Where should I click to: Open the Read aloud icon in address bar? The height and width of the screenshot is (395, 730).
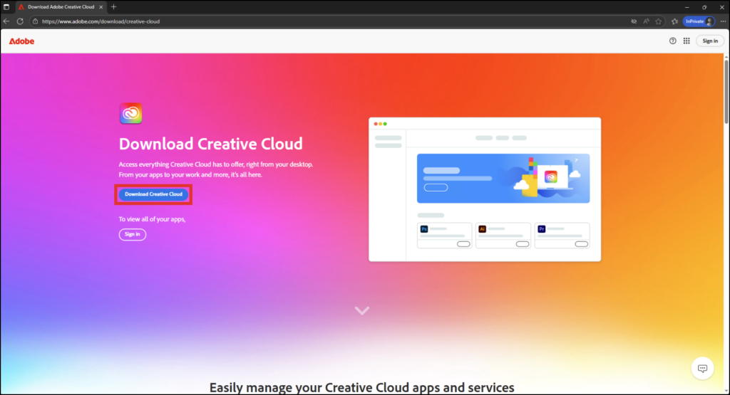pyautogui.click(x=646, y=21)
